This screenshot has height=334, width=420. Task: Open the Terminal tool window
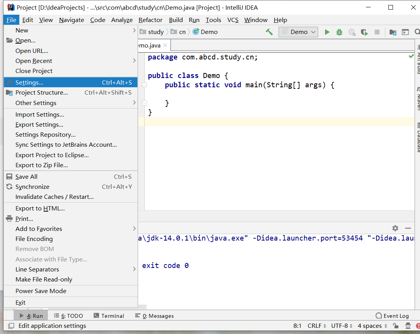coord(109,316)
